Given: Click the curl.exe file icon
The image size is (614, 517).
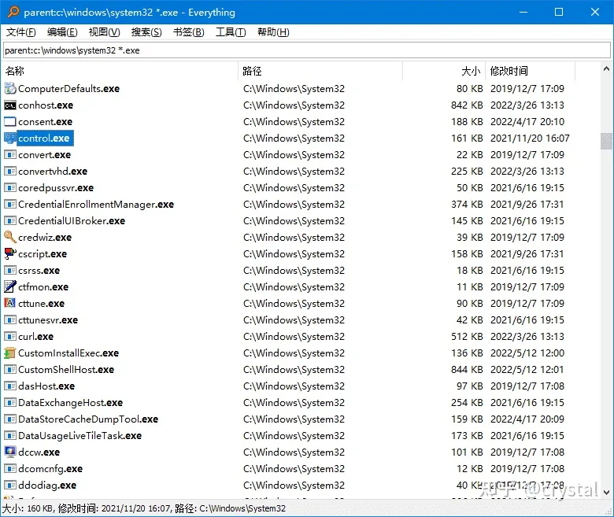Looking at the screenshot, I should [10, 336].
